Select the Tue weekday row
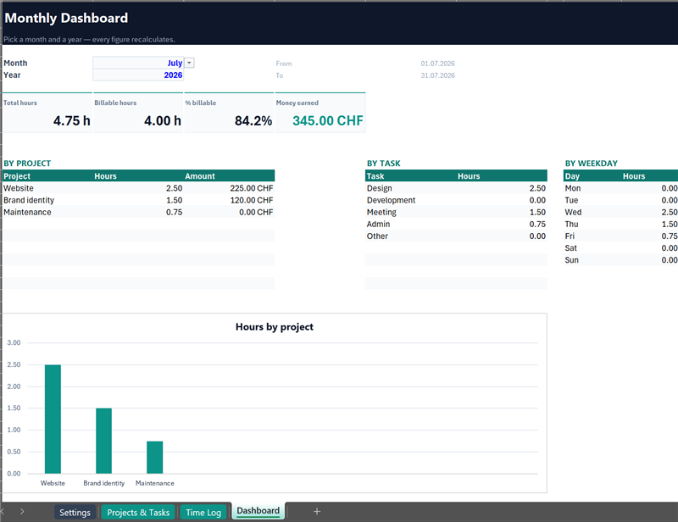Screen dimensions: 678x522 point(621,200)
